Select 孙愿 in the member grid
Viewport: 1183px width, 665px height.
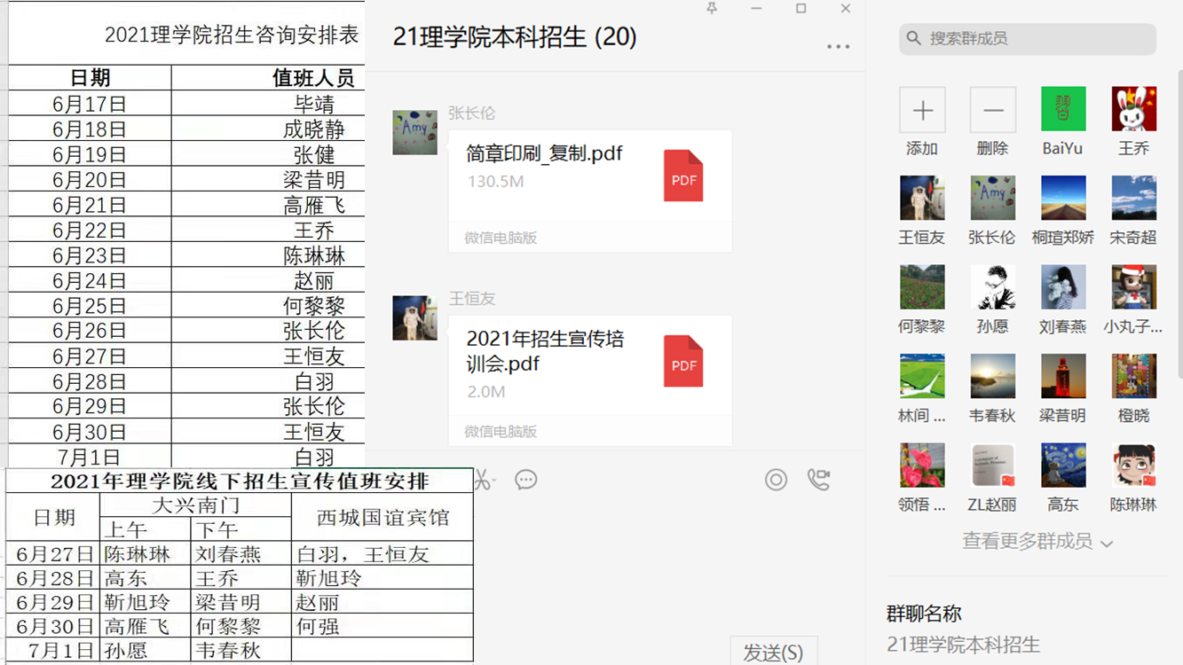coord(992,288)
